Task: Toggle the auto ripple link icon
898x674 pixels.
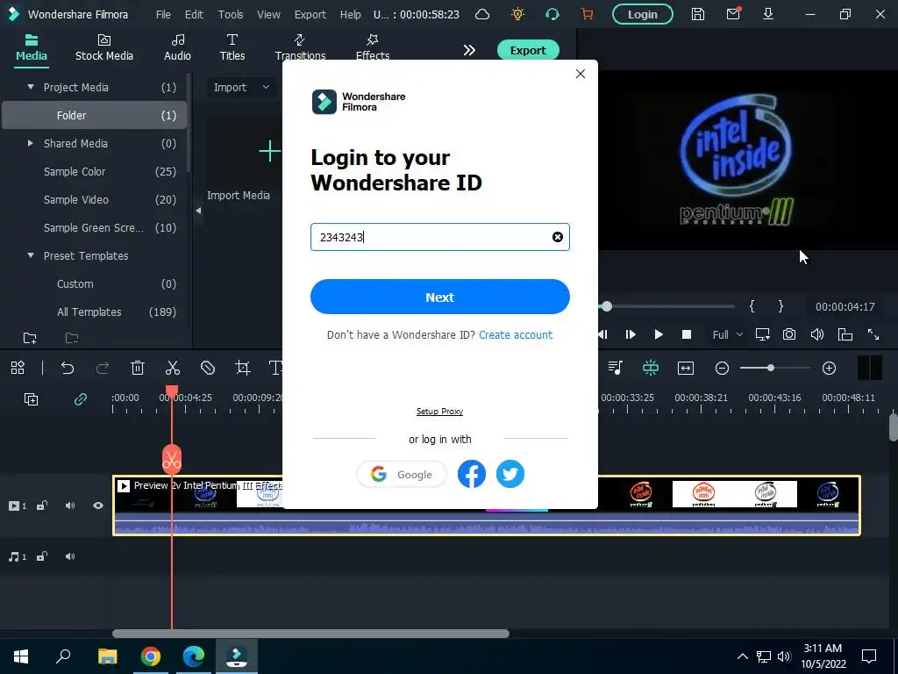Action: point(81,399)
